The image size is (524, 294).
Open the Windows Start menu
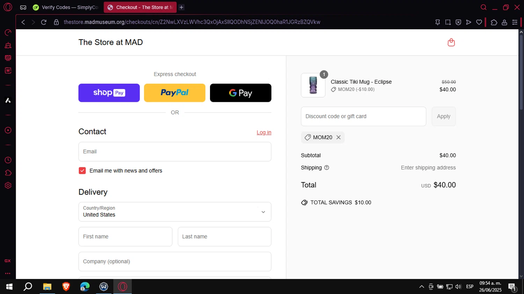click(x=9, y=287)
